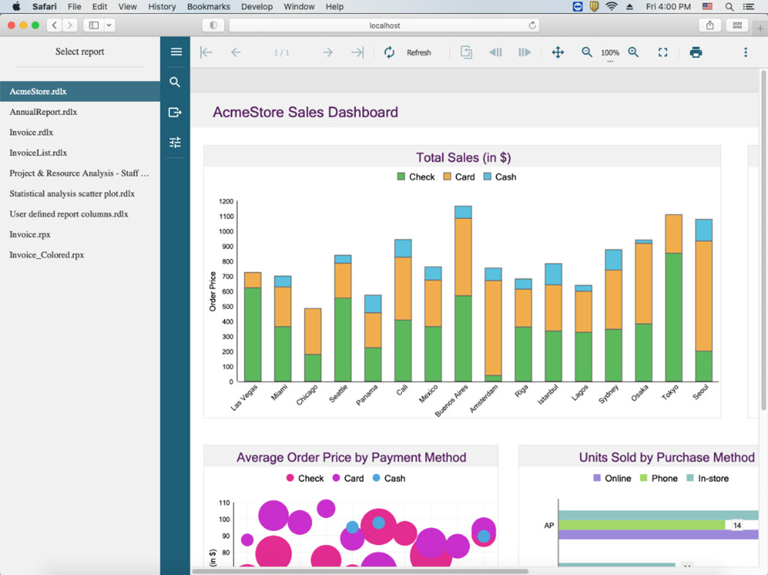Open the Develop menu
The height and width of the screenshot is (575, 768).
coord(257,7)
